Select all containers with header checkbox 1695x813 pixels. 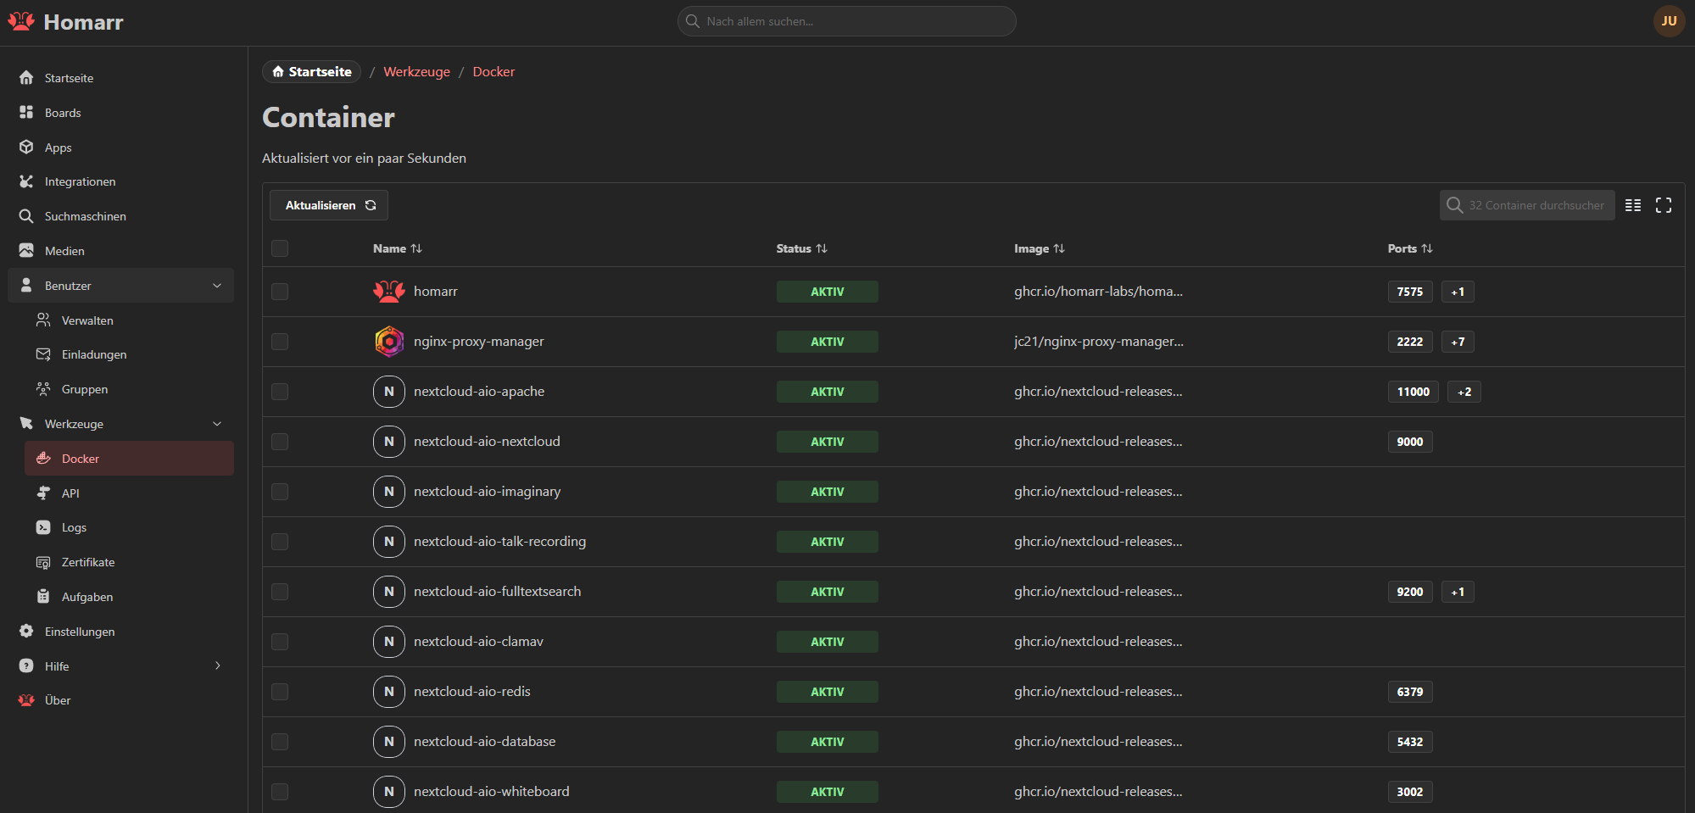point(280,248)
